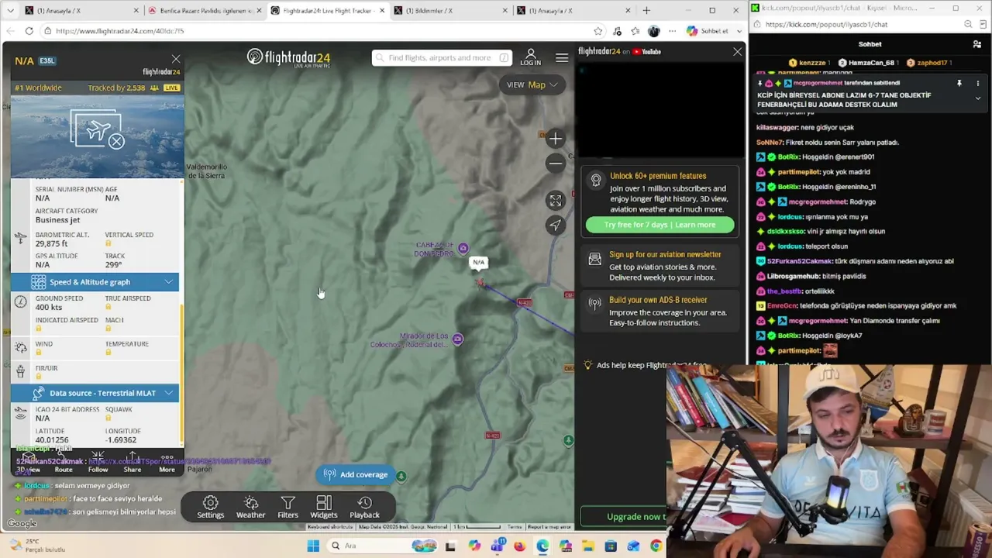Close the flight details panel

point(176,59)
